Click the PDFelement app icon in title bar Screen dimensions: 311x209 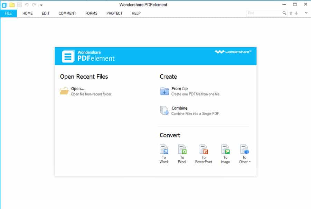click(4, 5)
